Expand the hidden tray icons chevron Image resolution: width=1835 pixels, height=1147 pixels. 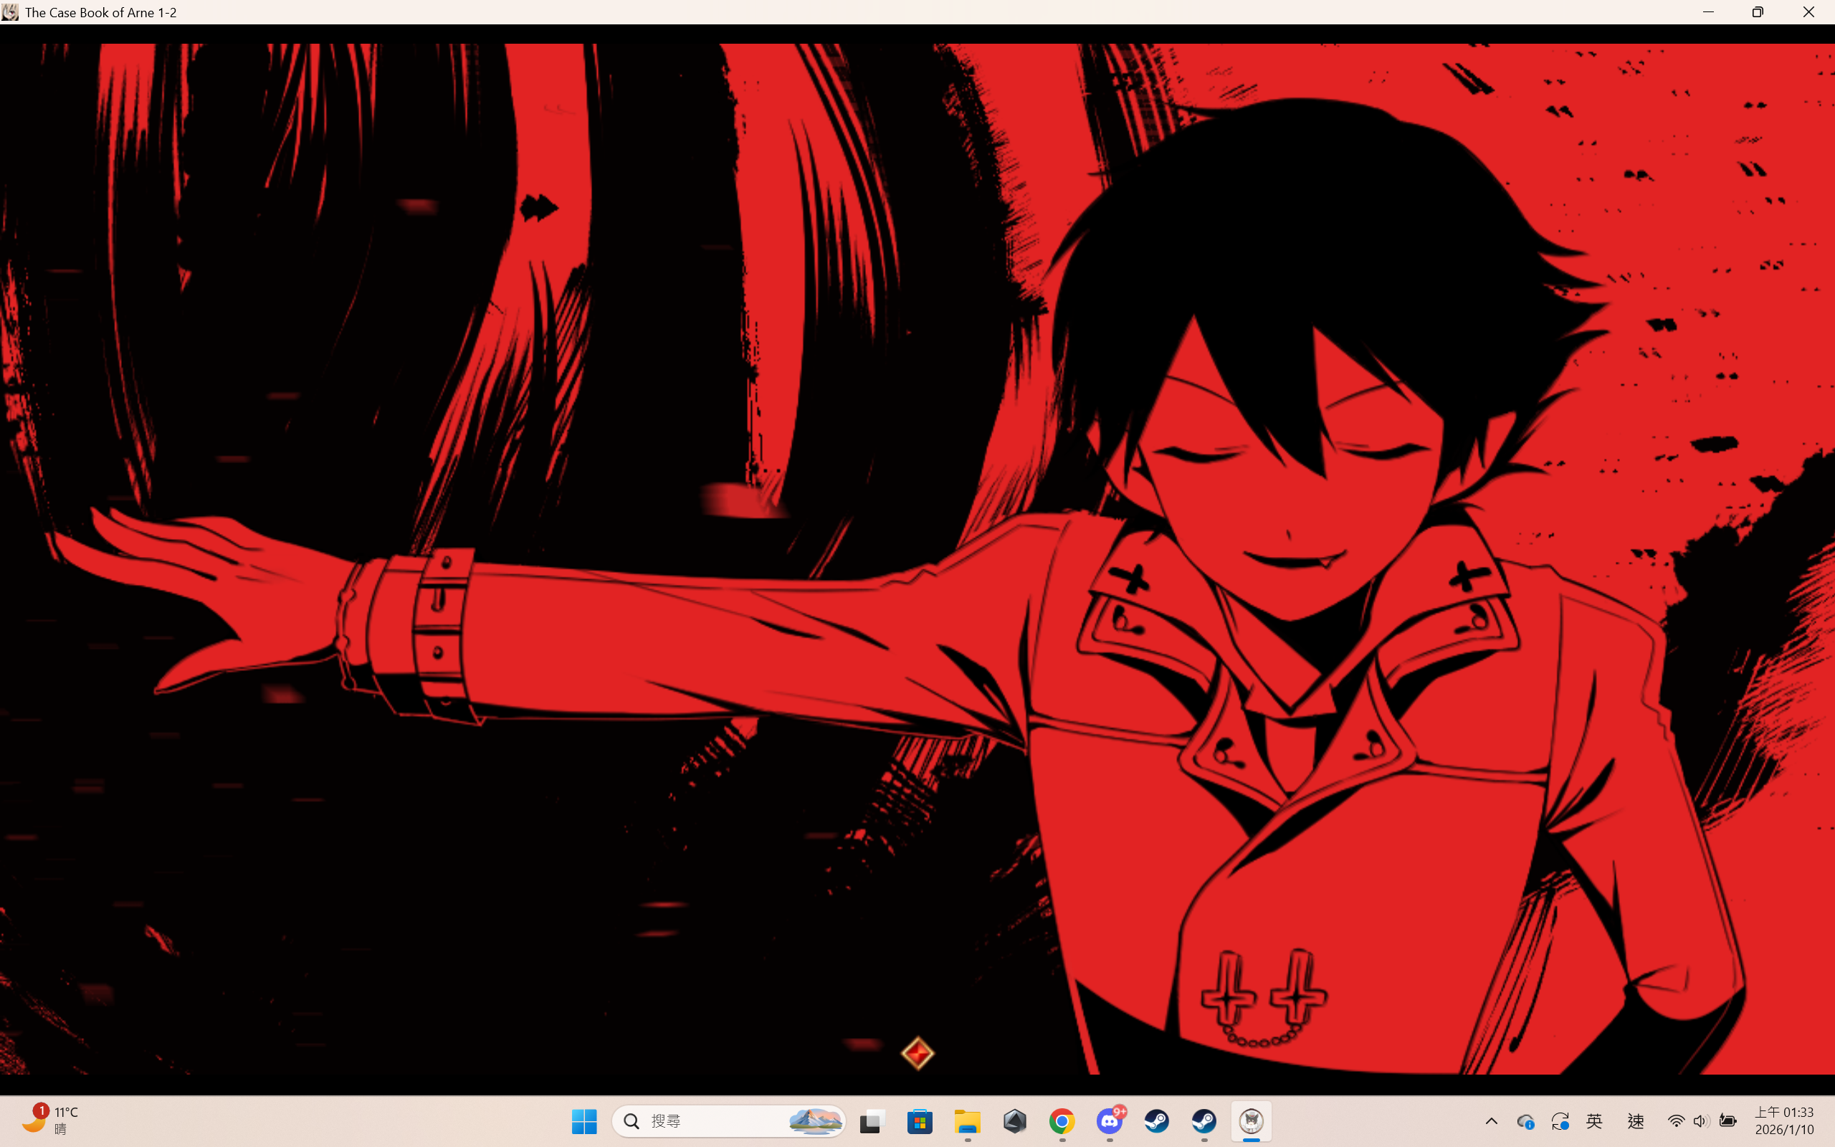[x=1491, y=1121]
